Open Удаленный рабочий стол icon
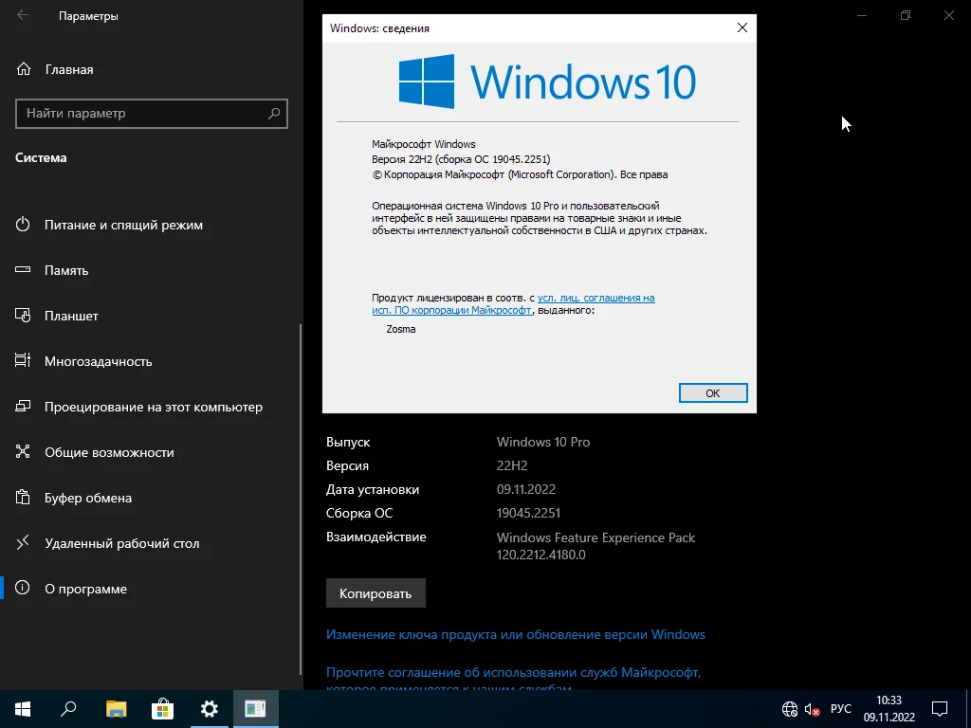Viewport: 971px width, 728px height. pos(24,543)
